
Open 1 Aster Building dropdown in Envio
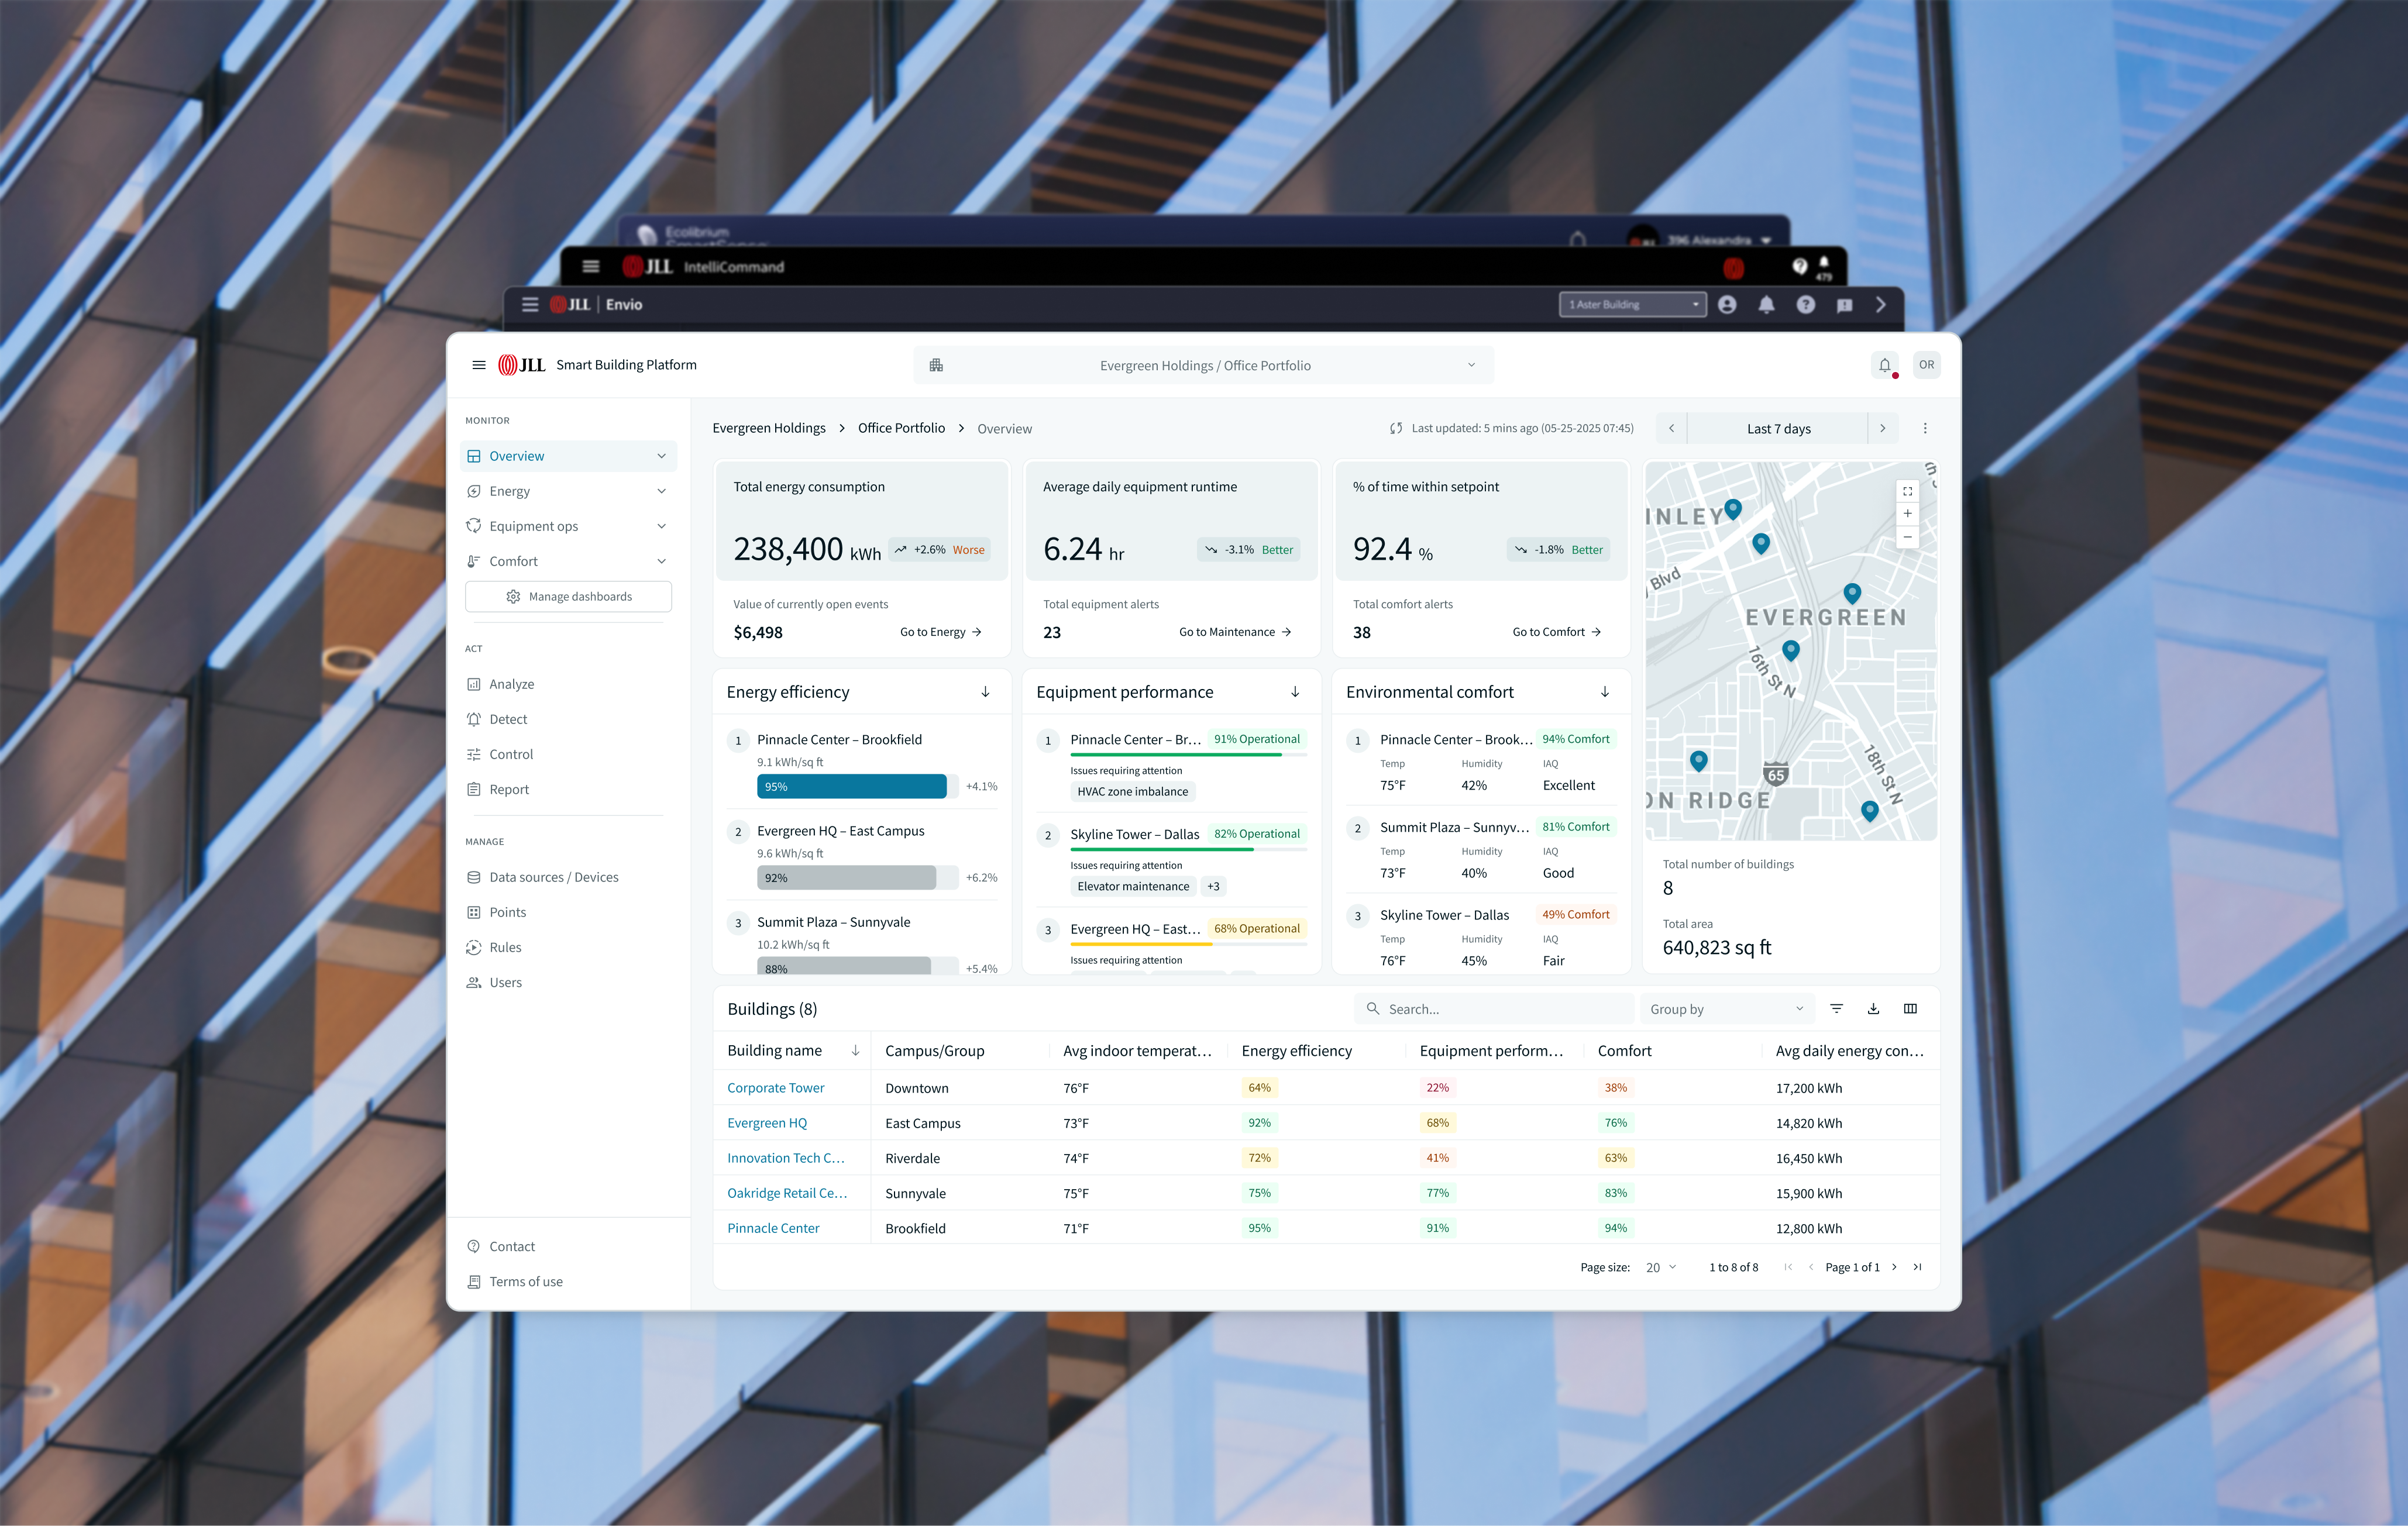pos(1633,305)
